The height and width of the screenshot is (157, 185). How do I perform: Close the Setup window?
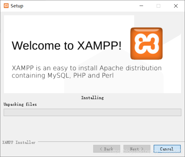pyautogui.click(x=176, y=6)
